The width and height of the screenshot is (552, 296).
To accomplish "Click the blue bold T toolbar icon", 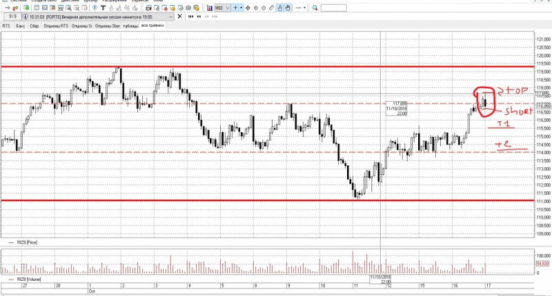I will tap(103, 8).
